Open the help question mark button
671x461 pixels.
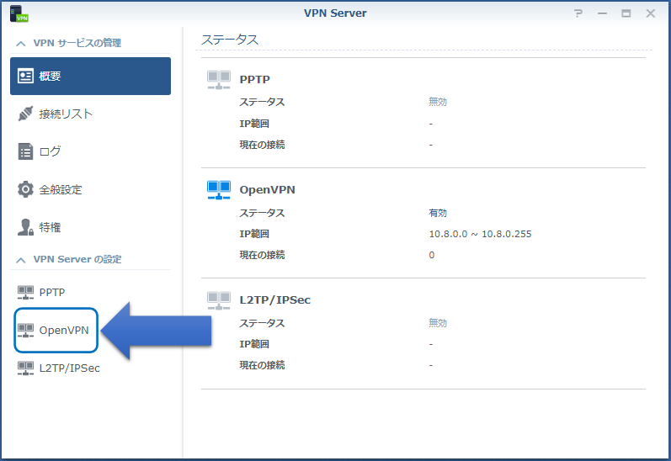(x=578, y=13)
